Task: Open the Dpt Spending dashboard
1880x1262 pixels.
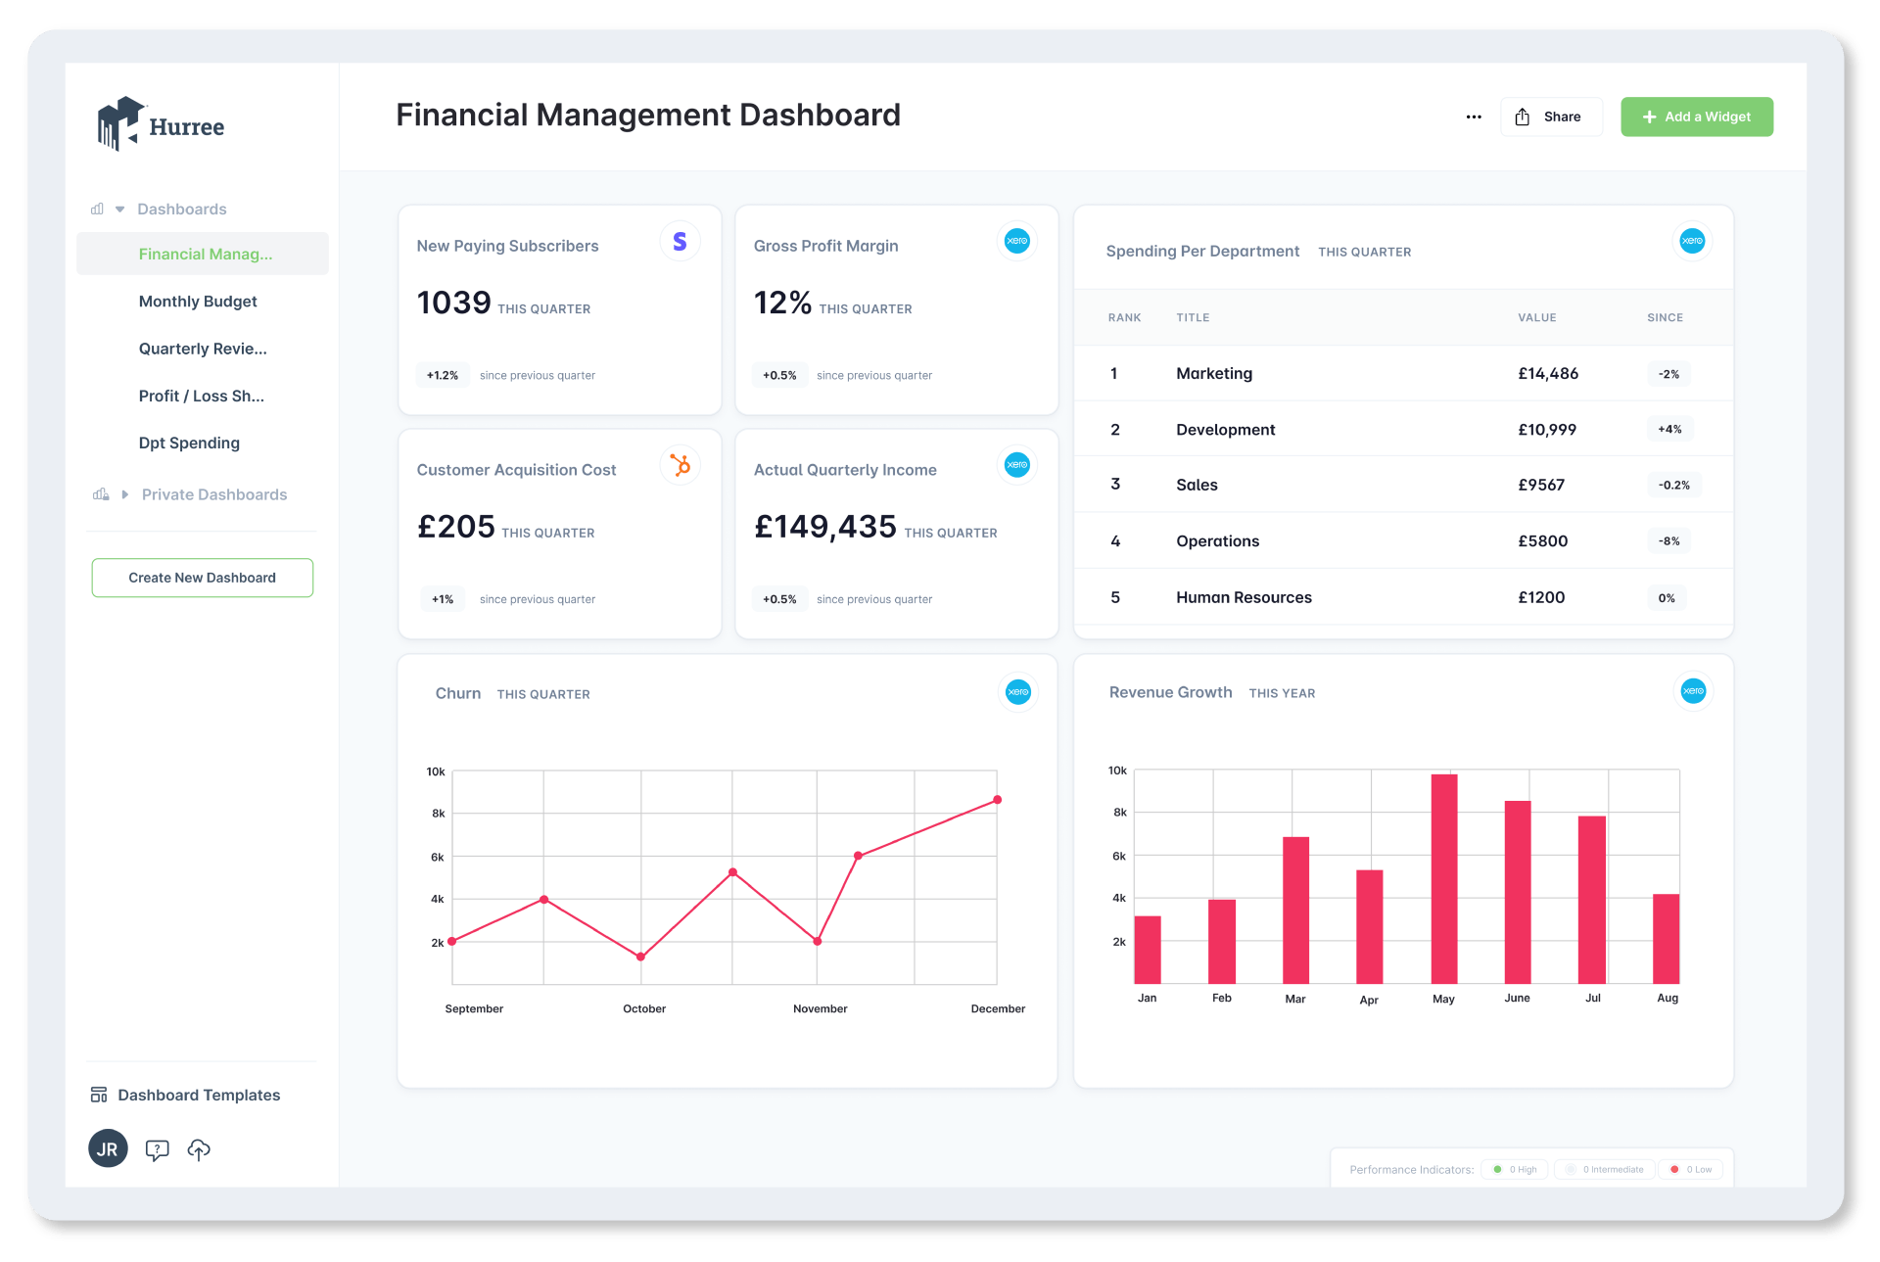Action: pos(189,443)
